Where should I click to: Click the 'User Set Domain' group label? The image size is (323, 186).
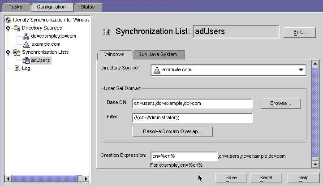click(x=123, y=89)
